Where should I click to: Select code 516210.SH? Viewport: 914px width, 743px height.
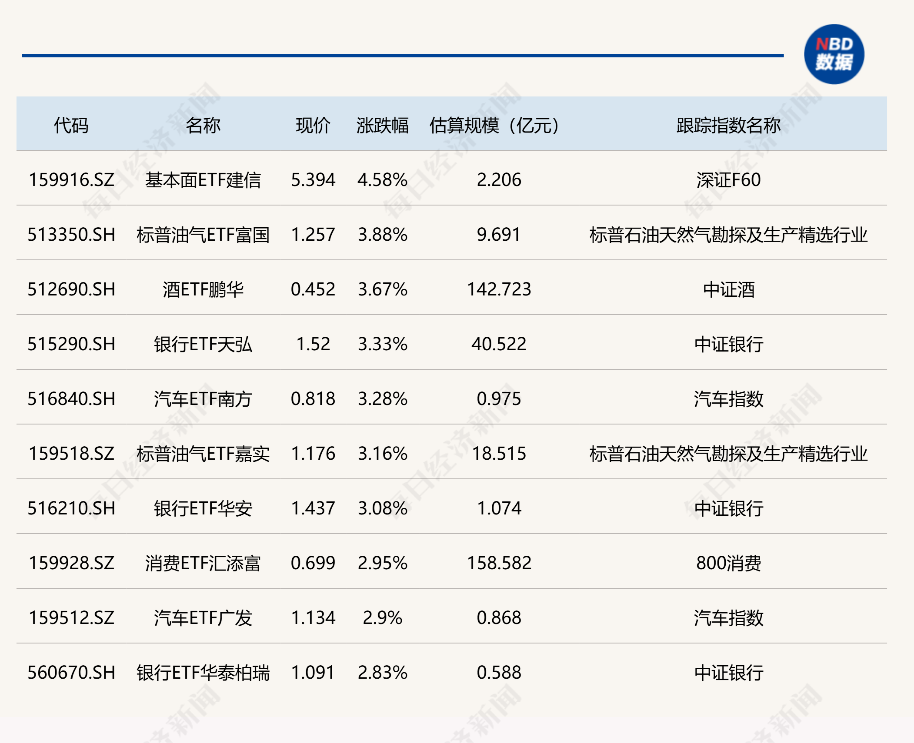coord(71,508)
